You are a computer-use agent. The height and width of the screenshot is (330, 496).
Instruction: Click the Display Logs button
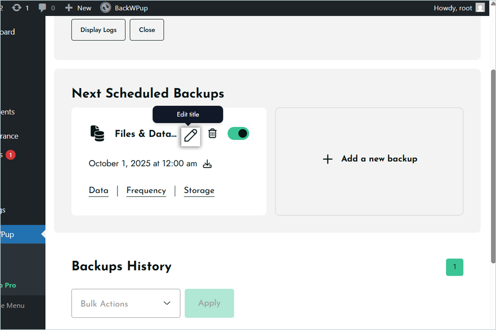(x=98, y=30)
